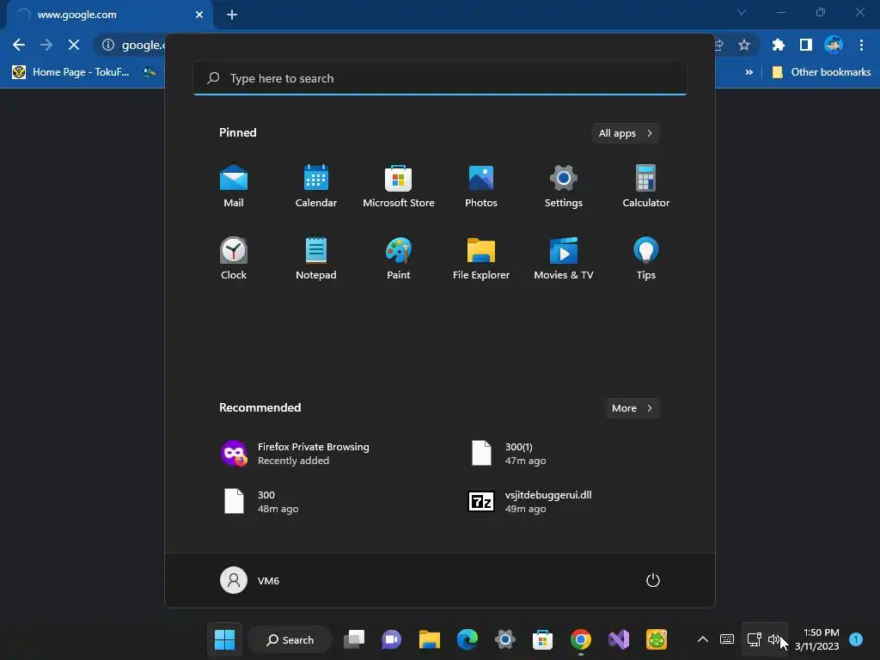Open taskbar Search box
This screenshot has width=880, height=660.
(290, 639)
